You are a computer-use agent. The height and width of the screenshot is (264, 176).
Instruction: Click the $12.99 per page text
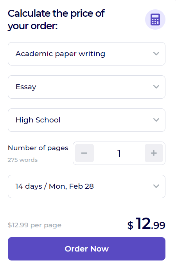34,225
